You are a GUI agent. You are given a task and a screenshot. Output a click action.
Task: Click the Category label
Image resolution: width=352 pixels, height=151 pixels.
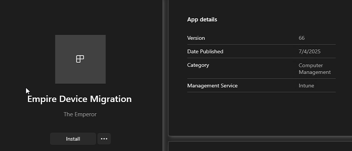click(x=198, y=65)
